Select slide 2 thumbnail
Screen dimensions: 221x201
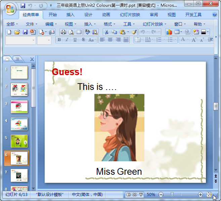click(x=19, y=90)
